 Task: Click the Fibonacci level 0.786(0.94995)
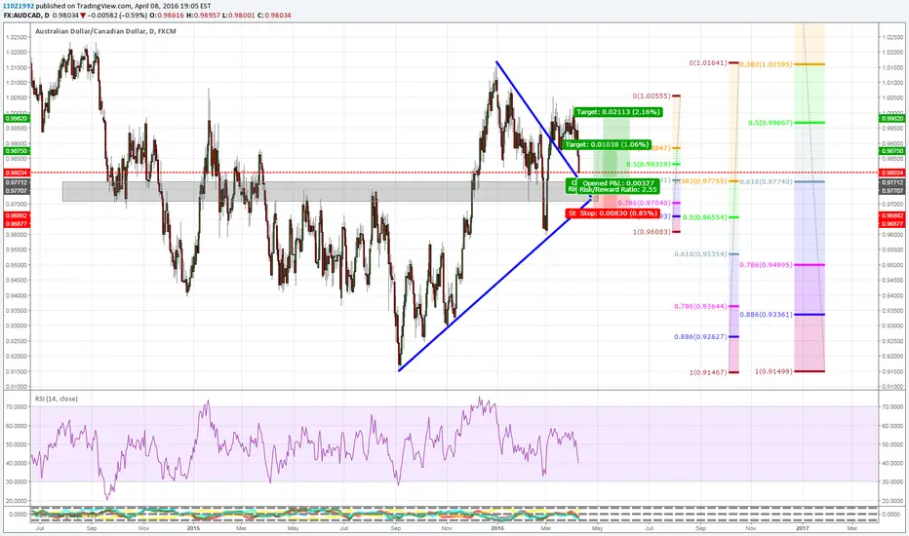click(x=767, y=265)
